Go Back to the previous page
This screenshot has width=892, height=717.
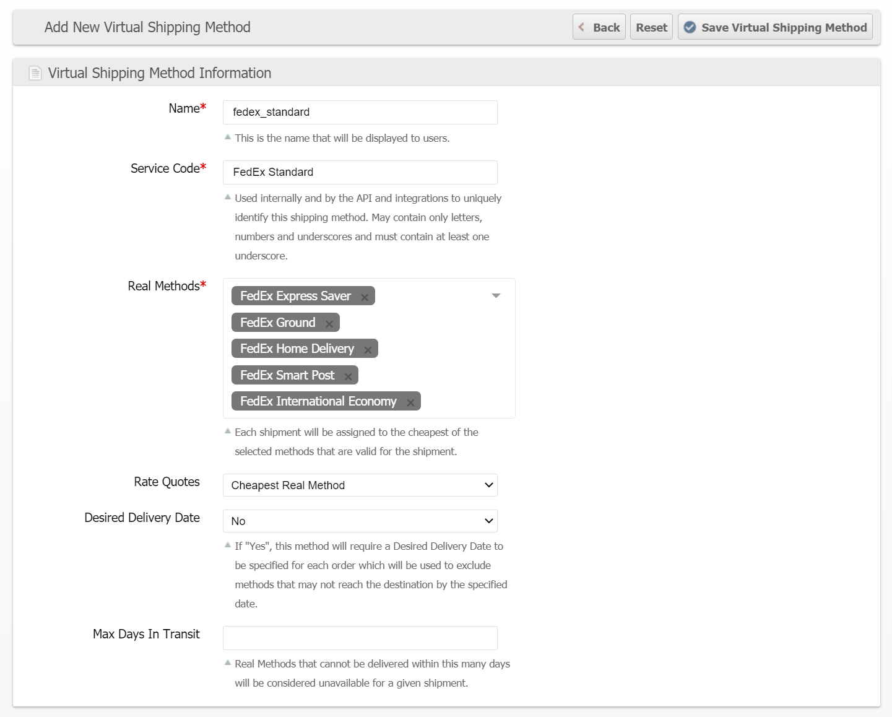click(599, 27)
